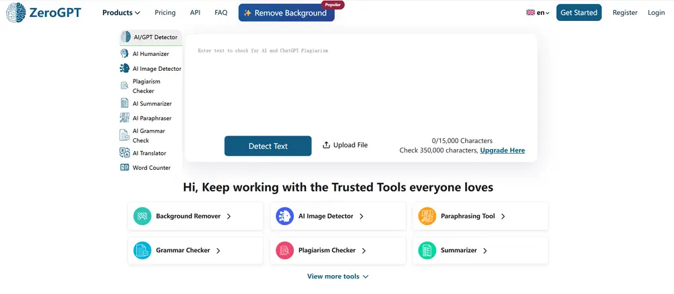
Task: Click the Paraphrasing Tool card's orange icon
Action: (x=427, y=216)
